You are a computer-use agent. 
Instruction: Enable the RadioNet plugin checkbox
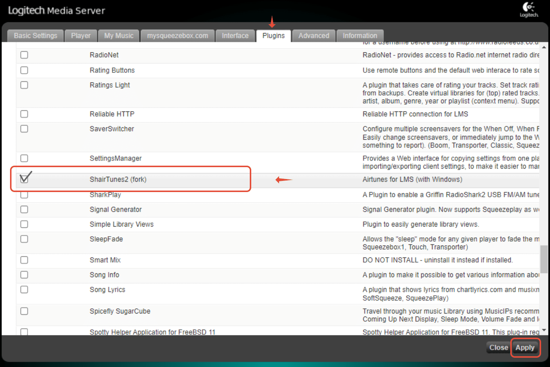point(24,55)
